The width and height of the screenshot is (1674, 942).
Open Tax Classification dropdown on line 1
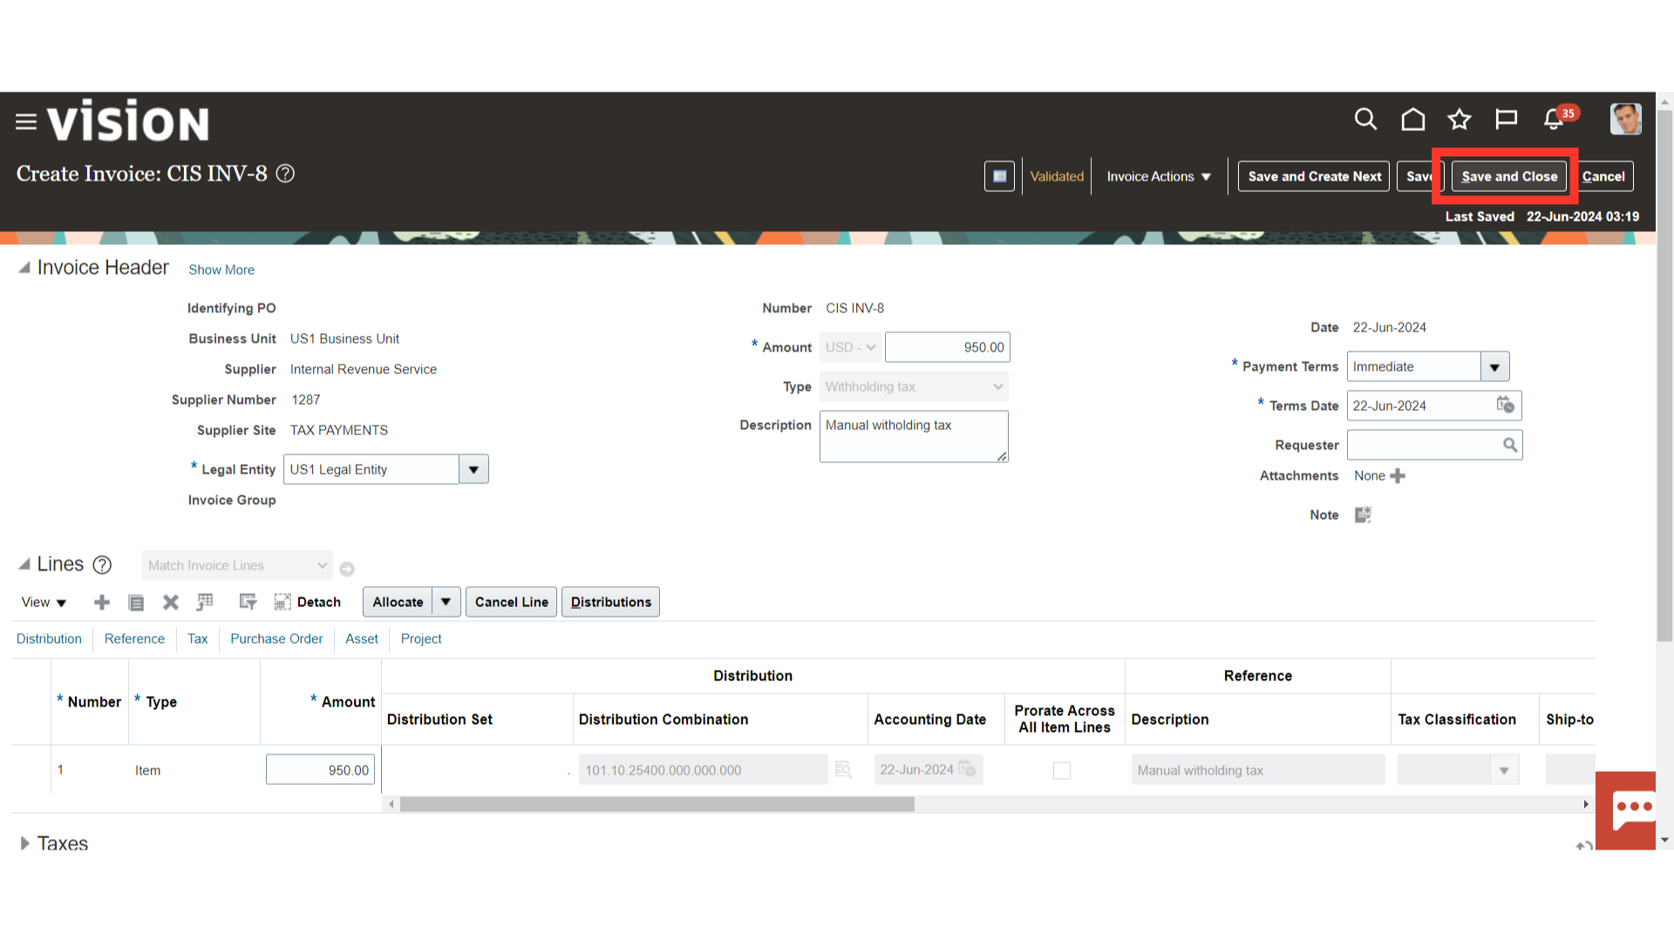pos(1503,770)
